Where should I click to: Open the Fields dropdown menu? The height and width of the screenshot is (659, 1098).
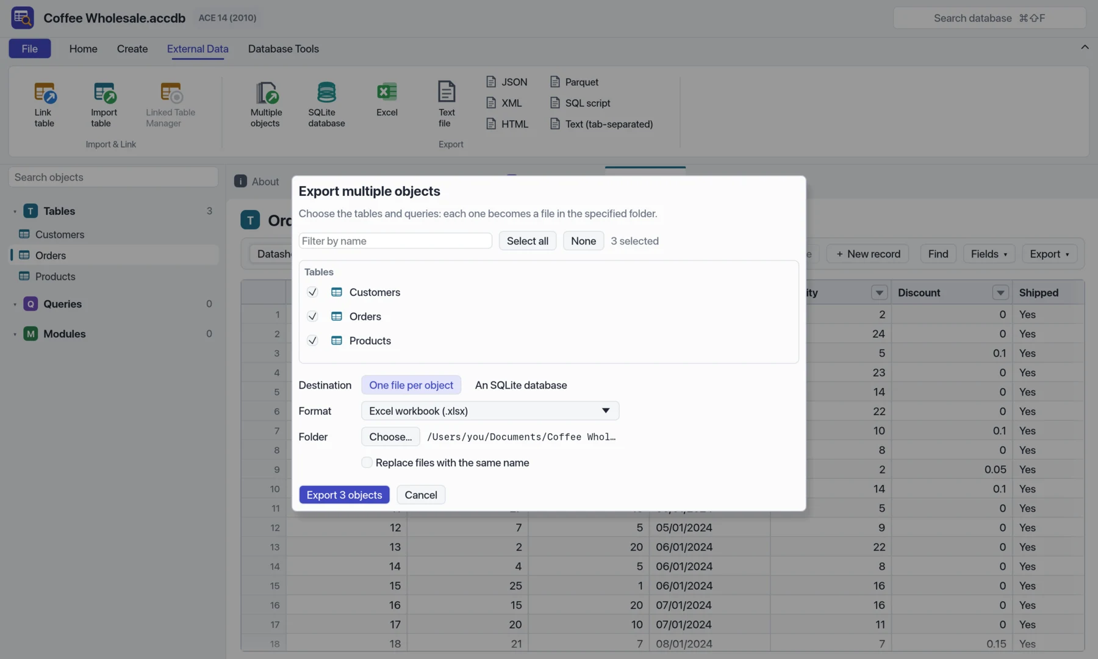pyautogui.click(x=989, y=254)
